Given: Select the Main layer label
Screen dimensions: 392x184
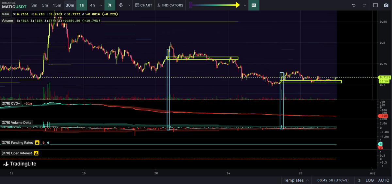Looking at the screenshot, I should pyautogui.click(x=5, y=14).
